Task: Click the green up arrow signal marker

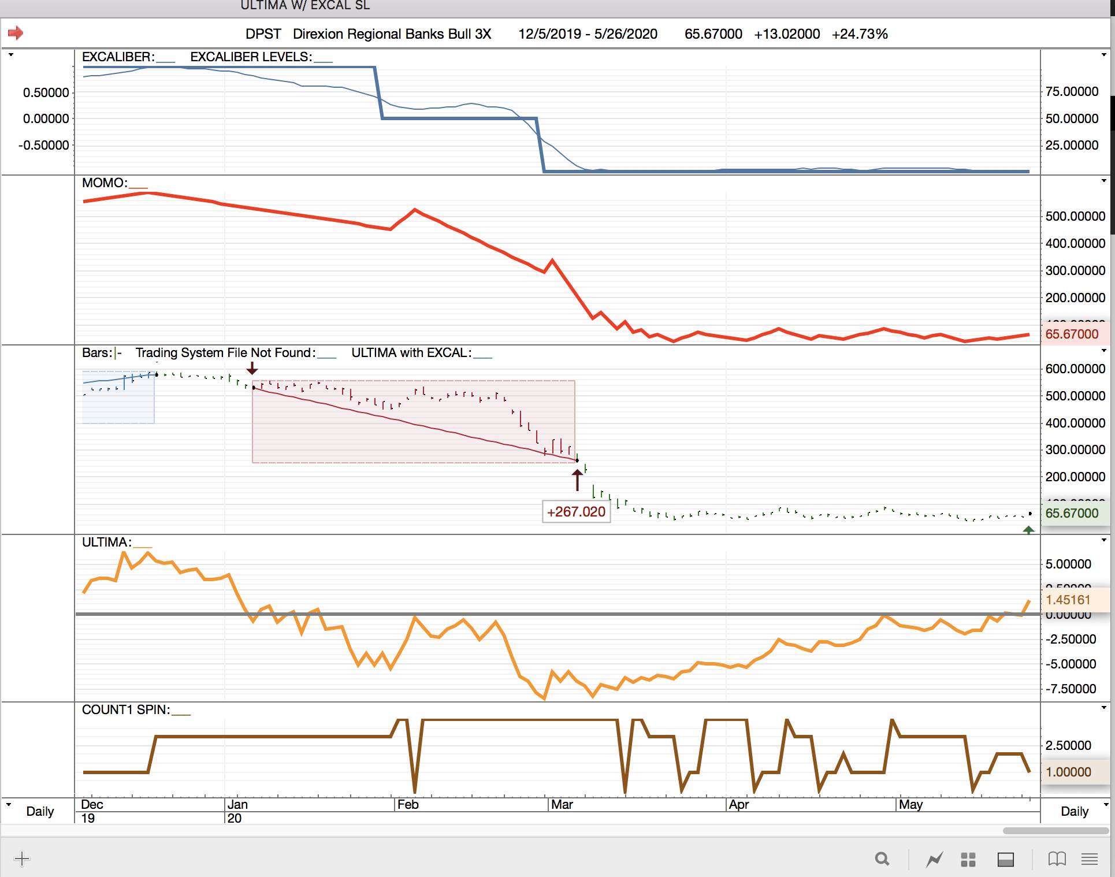Action: tap(1028, 529)
